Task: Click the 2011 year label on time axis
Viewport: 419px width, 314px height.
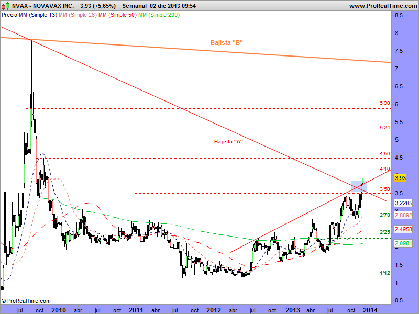Action: (136, 310)
